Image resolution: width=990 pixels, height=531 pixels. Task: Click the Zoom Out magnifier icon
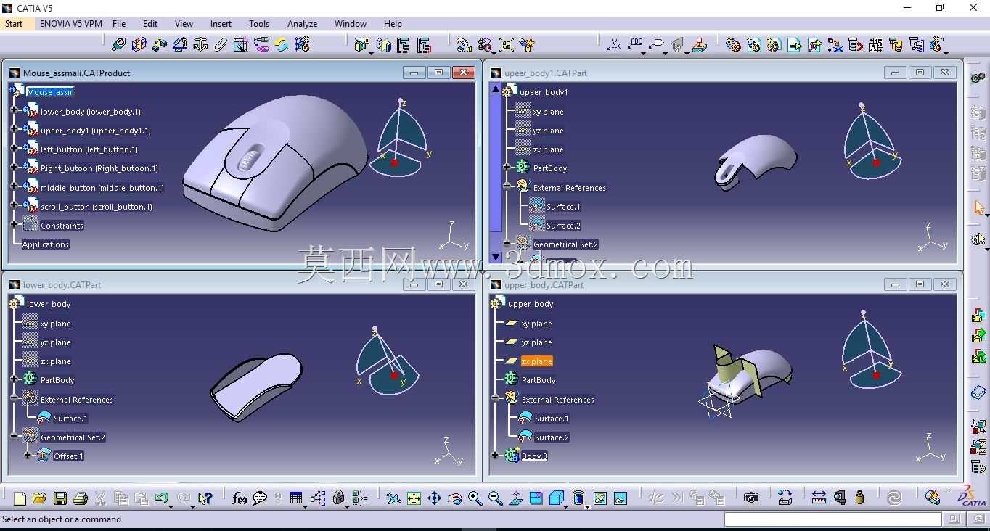[495, 498]
